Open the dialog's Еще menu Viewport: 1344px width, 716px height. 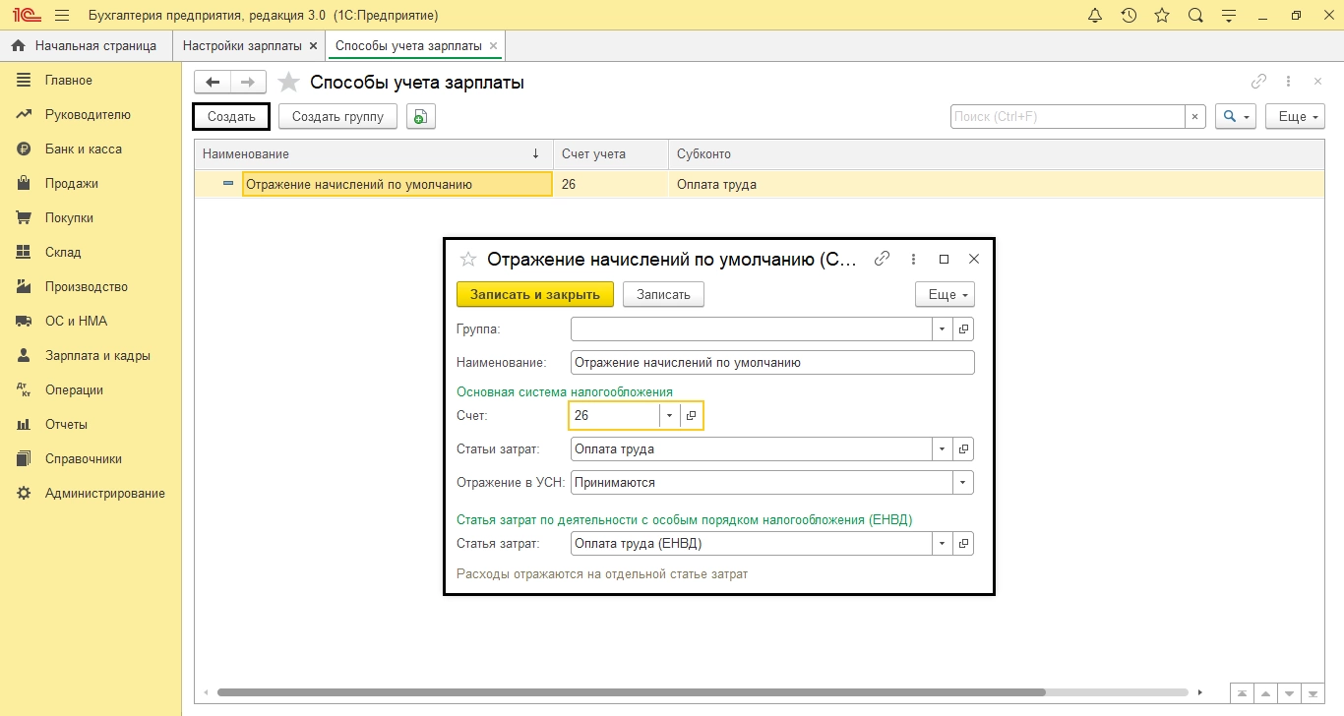944,294
